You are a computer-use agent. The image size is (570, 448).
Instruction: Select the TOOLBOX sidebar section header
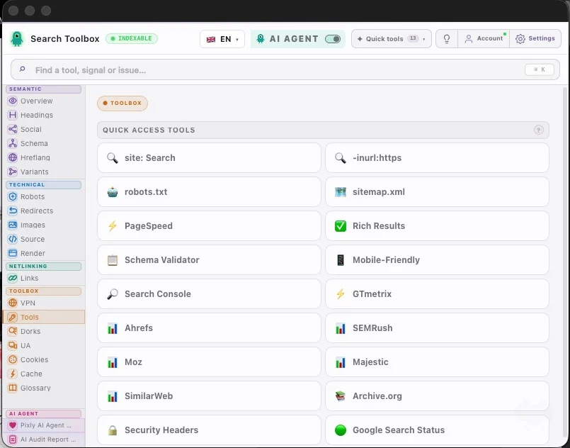(x=44, y=291)
